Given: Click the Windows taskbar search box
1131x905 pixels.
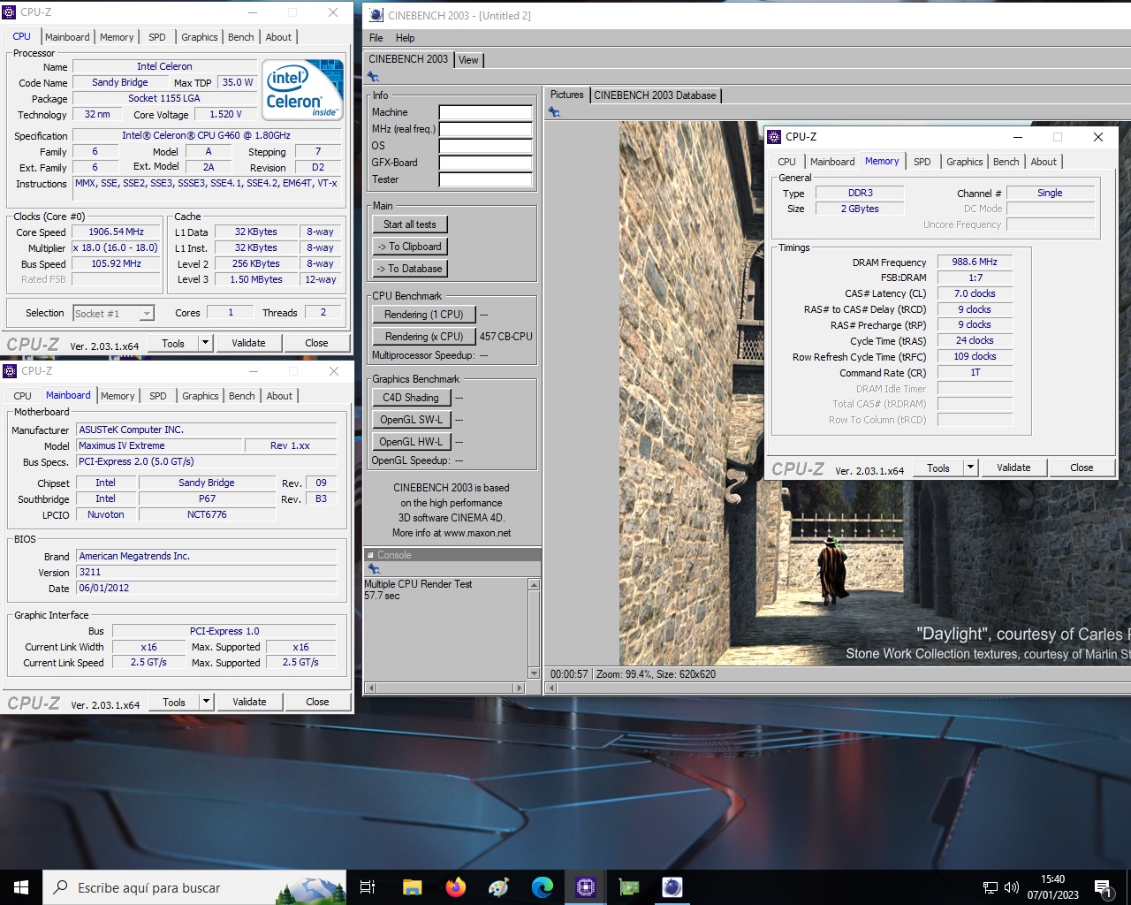Looking at the screenshot, I should click(194, 887).
